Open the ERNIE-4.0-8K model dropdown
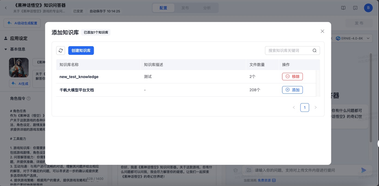Viewport: 379px width, 186px height. coord(353,38)
